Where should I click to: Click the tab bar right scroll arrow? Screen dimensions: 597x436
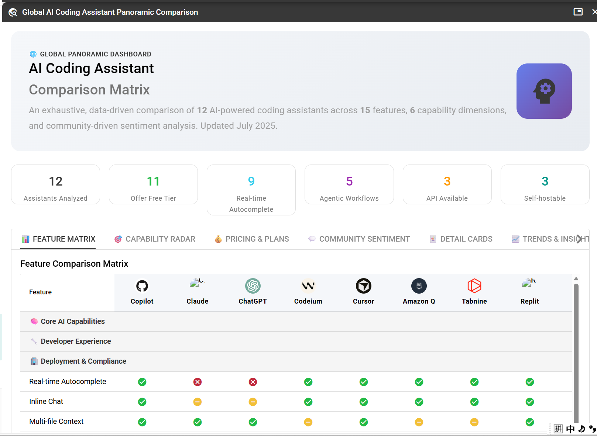tap(579, 239)
